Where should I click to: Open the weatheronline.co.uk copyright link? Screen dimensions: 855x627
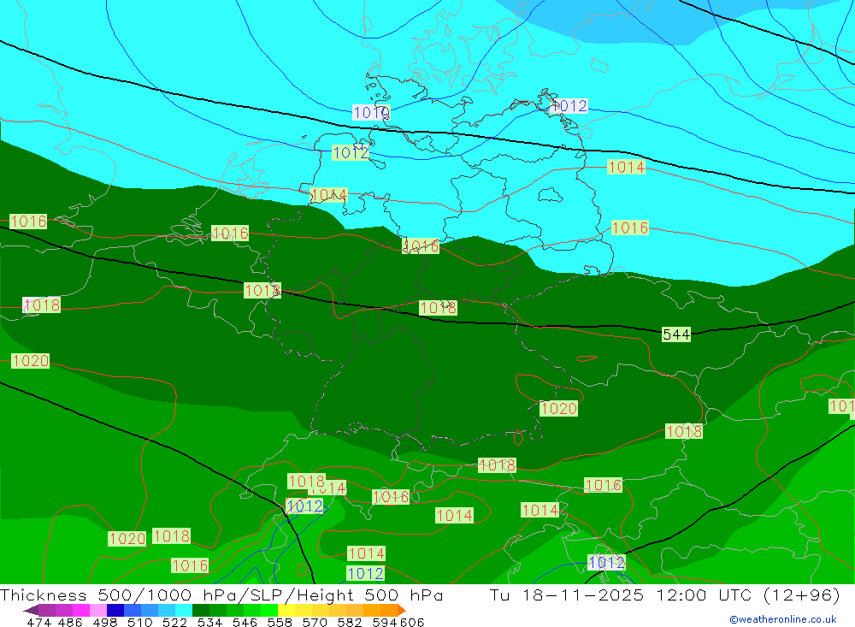tap(783, 619)
